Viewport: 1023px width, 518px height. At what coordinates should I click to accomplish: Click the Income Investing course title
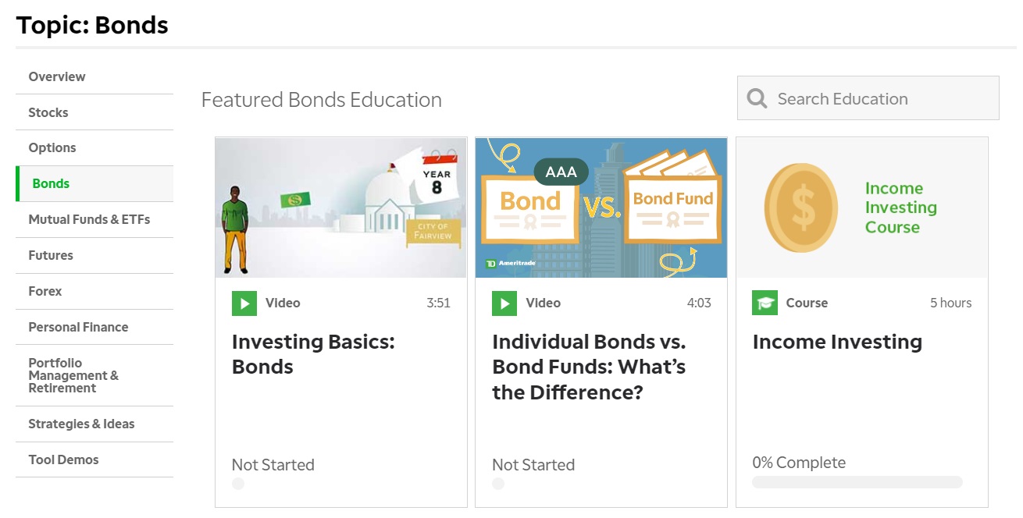[x=837, y=342]
